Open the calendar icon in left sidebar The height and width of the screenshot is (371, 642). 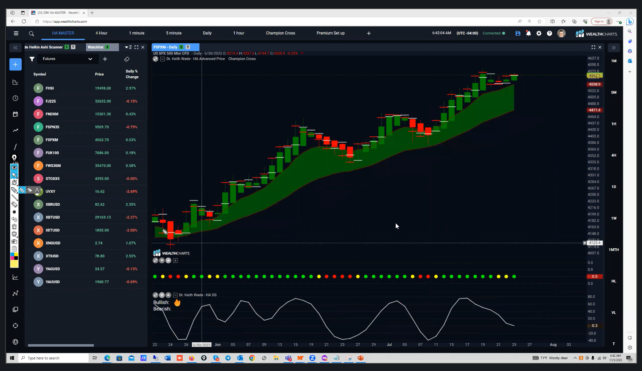(x=15, y=114)
